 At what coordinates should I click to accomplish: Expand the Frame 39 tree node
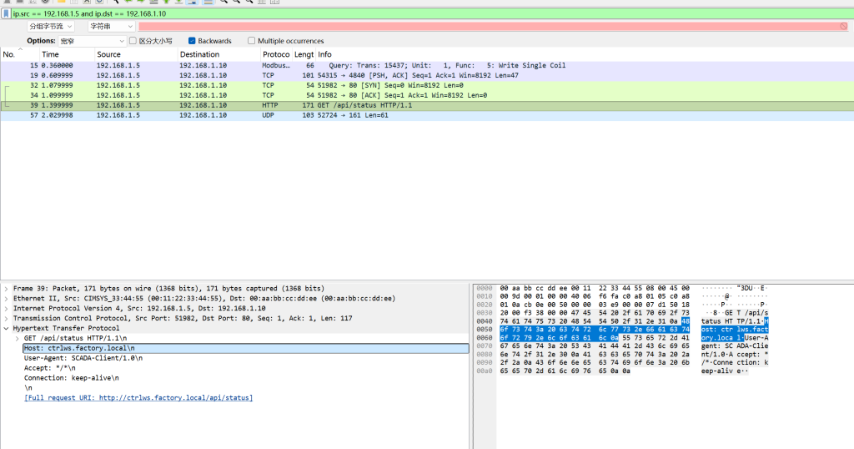tap(7, 288)
